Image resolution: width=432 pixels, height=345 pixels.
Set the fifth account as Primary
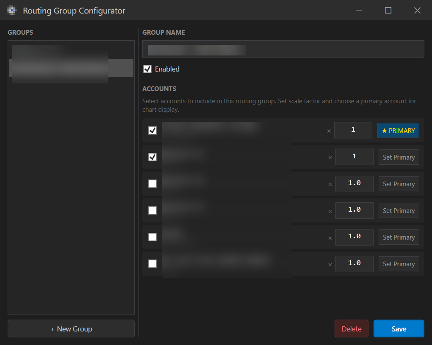(399, 237)
